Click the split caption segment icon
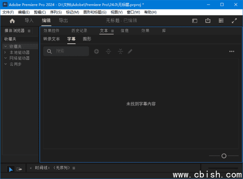243x179 pixels. tap(109, 51)
